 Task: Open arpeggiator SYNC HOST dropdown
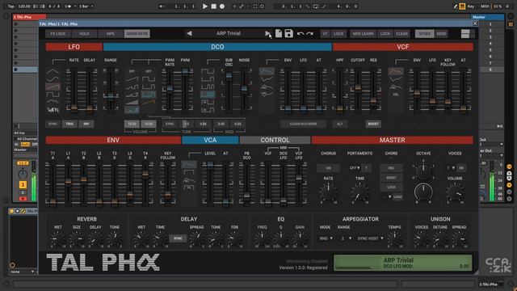point(371,238)
